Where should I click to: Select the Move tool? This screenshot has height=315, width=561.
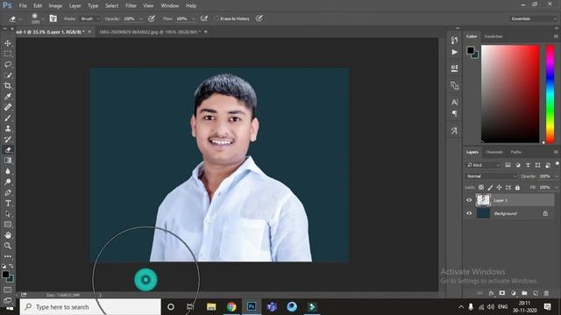tap(8, 43)
